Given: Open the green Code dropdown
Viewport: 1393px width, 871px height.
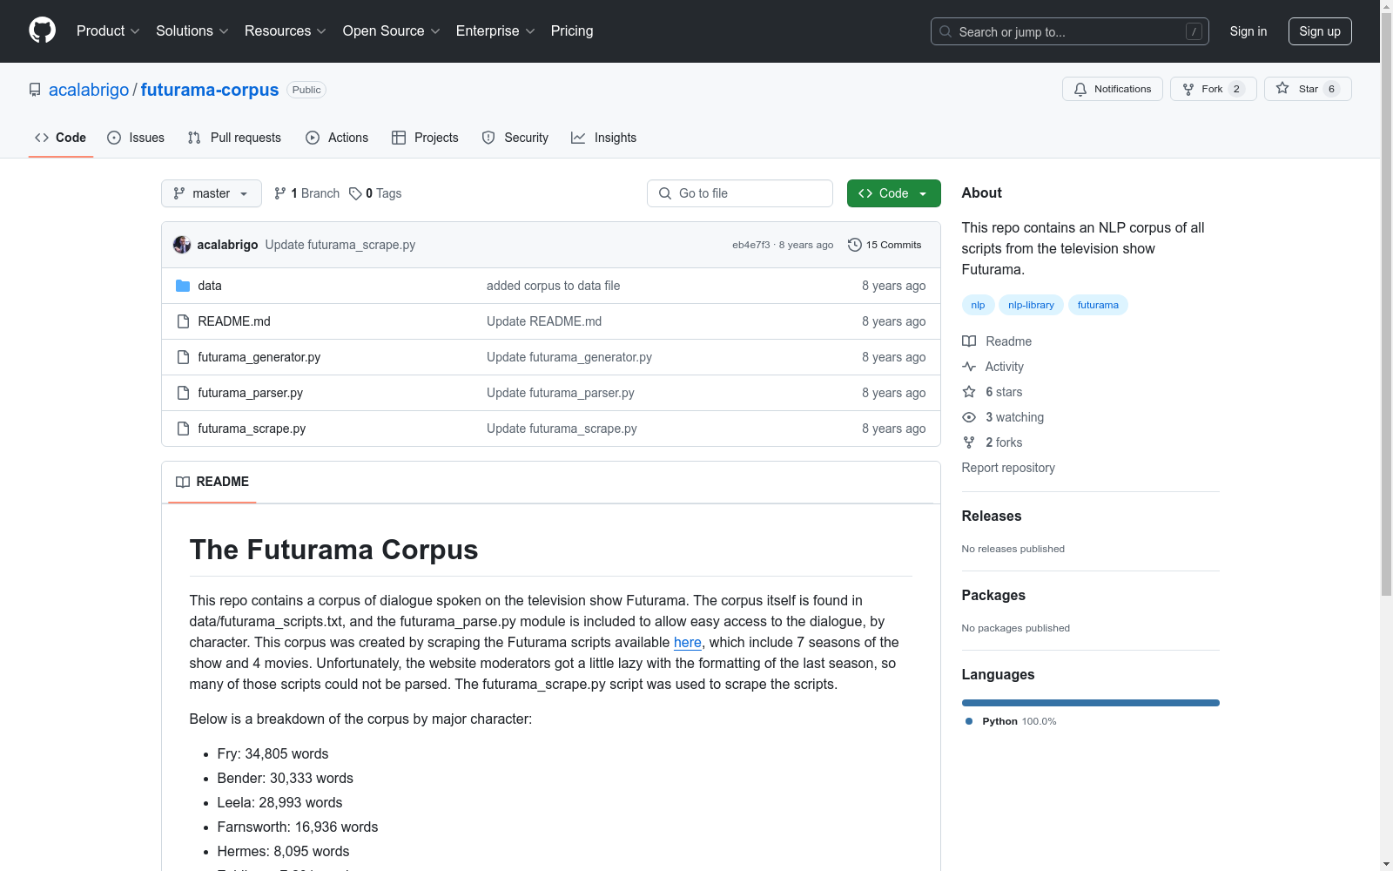Looking at the screenshot, I should click(893, 193).
